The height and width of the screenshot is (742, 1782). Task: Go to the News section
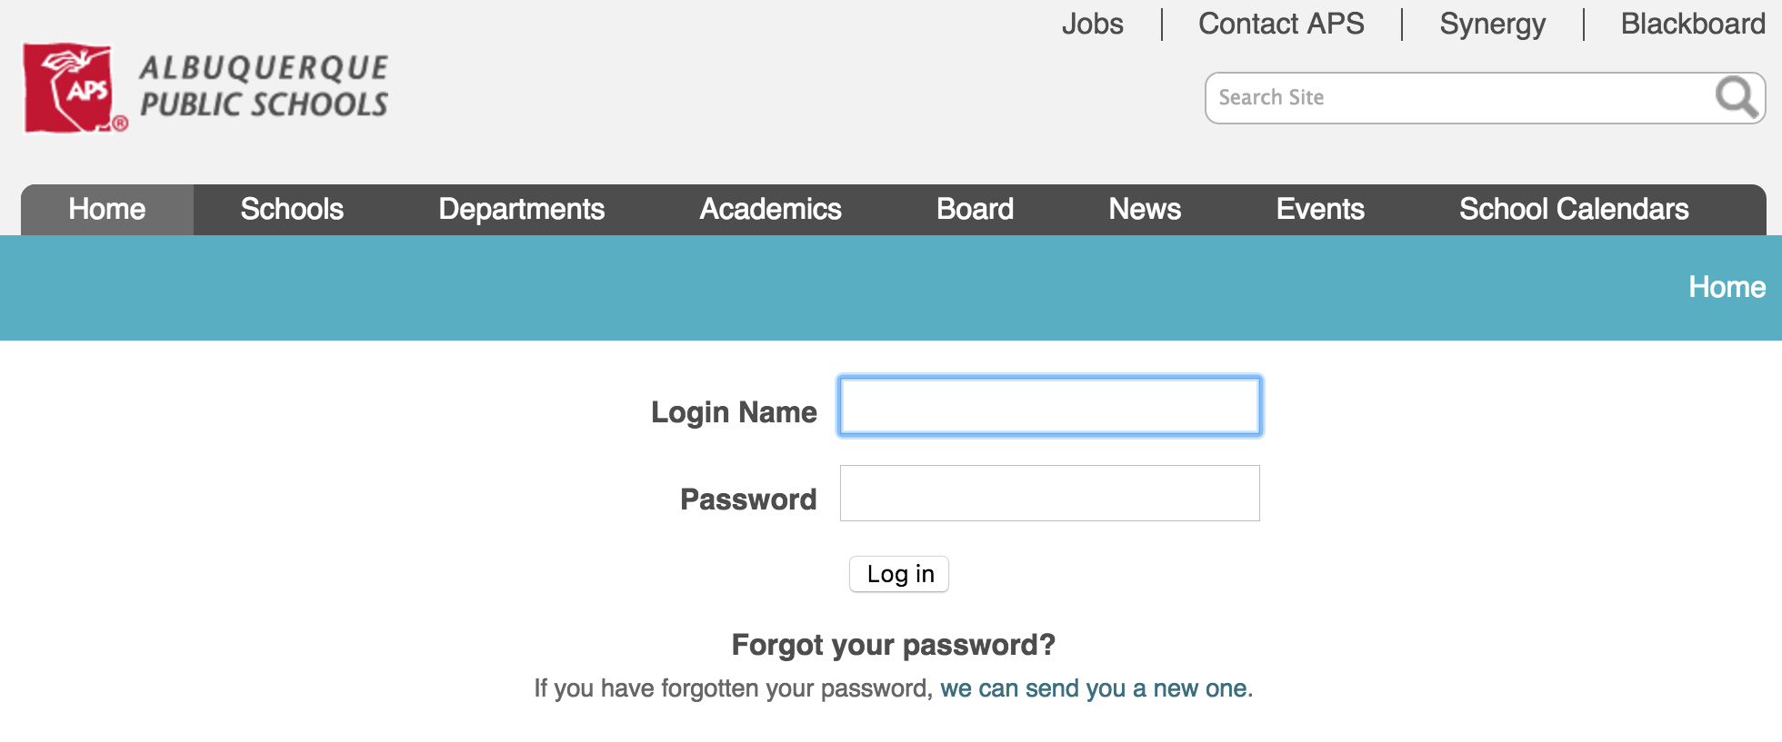click(1145, 210)
